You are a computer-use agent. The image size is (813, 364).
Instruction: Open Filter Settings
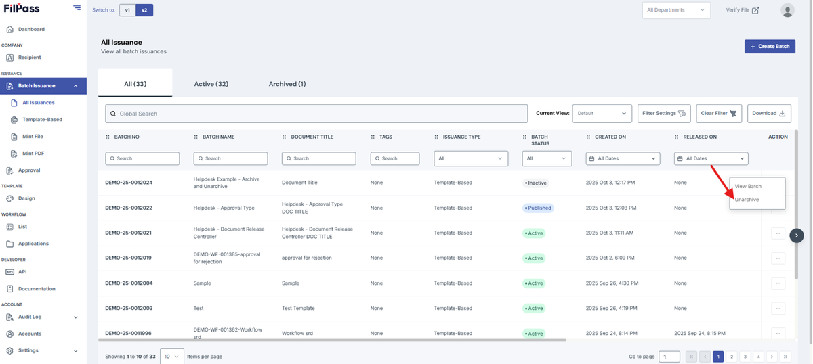click(664, 114)
